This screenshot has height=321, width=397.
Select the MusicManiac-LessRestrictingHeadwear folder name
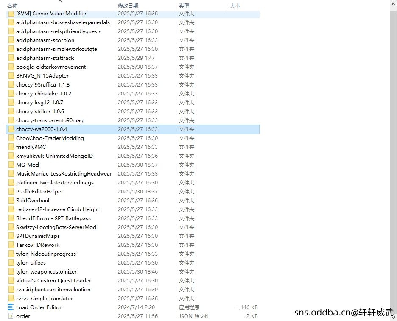click(x=64, y=174)
